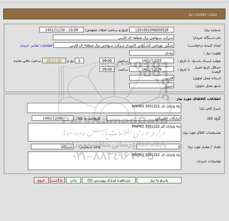This screenshot has height=221, width=229.
Task: Click the request creator field
Action: point(114,45)
